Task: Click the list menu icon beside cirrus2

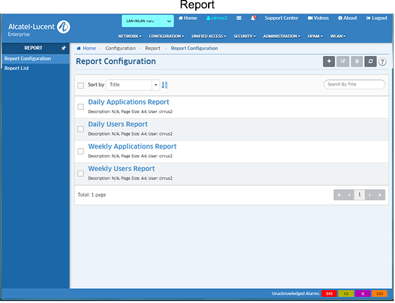Action: pyautogui.click(x=239, y=18)
